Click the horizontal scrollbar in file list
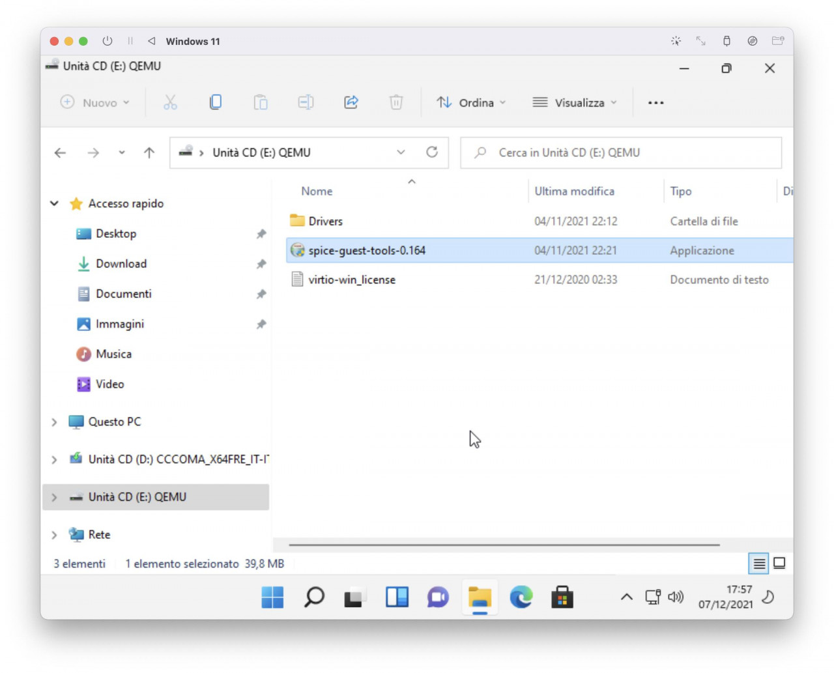The height and width of the screenshot is (673, 834). (504, 545)
